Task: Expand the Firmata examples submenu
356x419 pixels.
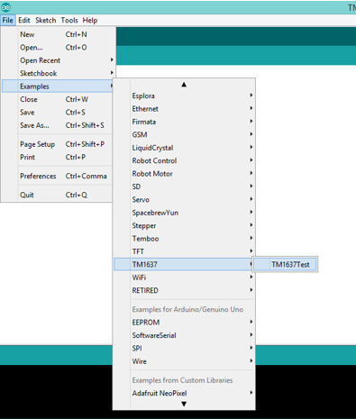Action: 184,122
